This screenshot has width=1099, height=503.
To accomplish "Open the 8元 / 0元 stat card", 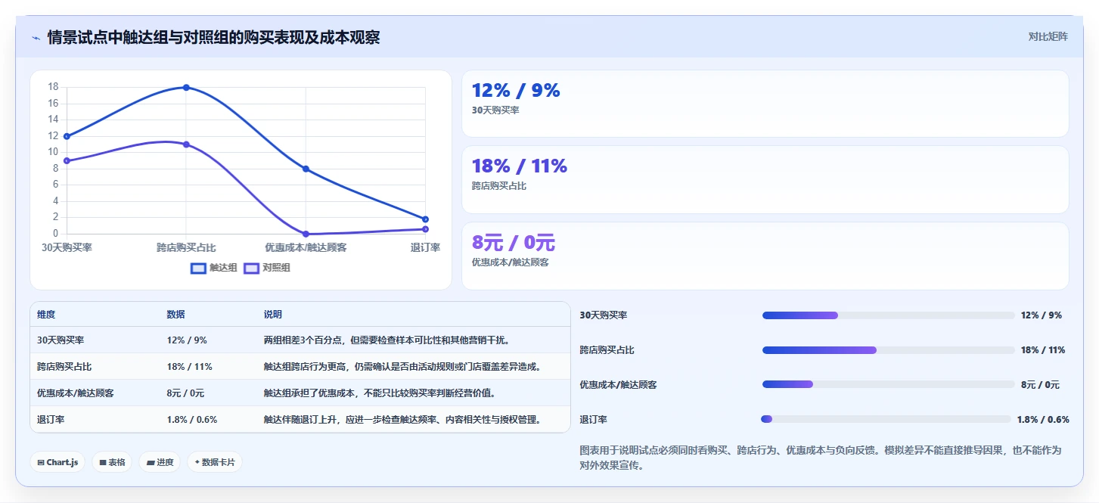I will click(765, 256).
